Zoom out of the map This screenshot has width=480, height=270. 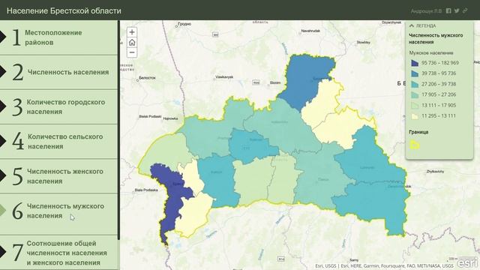pyautogui.click(x=132, y=52)
